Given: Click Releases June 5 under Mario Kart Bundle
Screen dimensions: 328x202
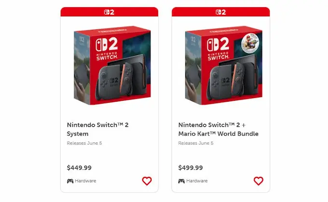Looking at the screenshot, I should (196, 143).
